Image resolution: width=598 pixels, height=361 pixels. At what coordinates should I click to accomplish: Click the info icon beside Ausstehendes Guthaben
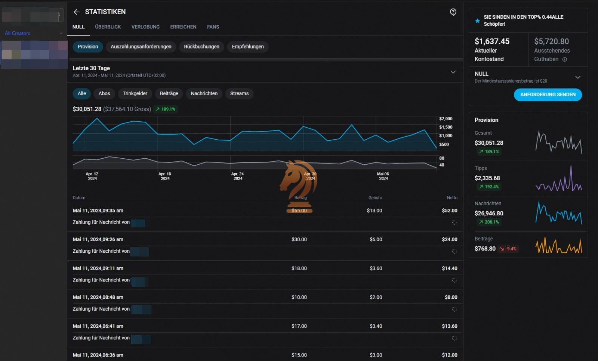564,59
